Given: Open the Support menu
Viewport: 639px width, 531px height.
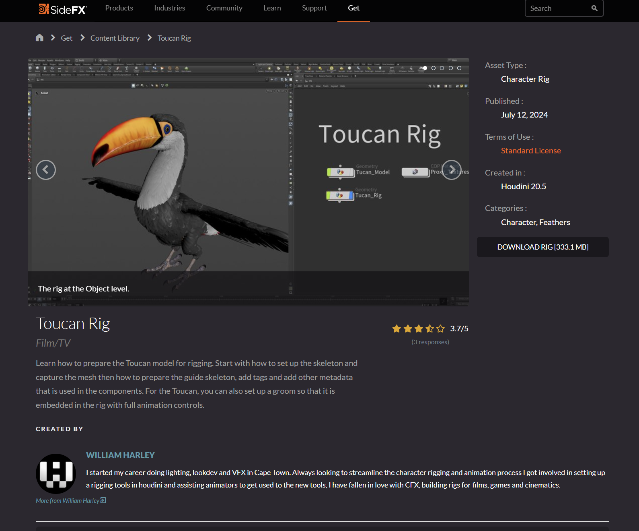Looking at the screenshot, I should pyautogui.click(x=314, y=8).
